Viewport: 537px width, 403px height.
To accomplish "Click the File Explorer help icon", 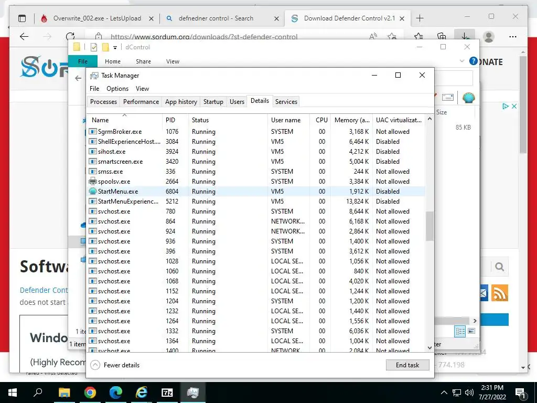I will pos(474,61).
